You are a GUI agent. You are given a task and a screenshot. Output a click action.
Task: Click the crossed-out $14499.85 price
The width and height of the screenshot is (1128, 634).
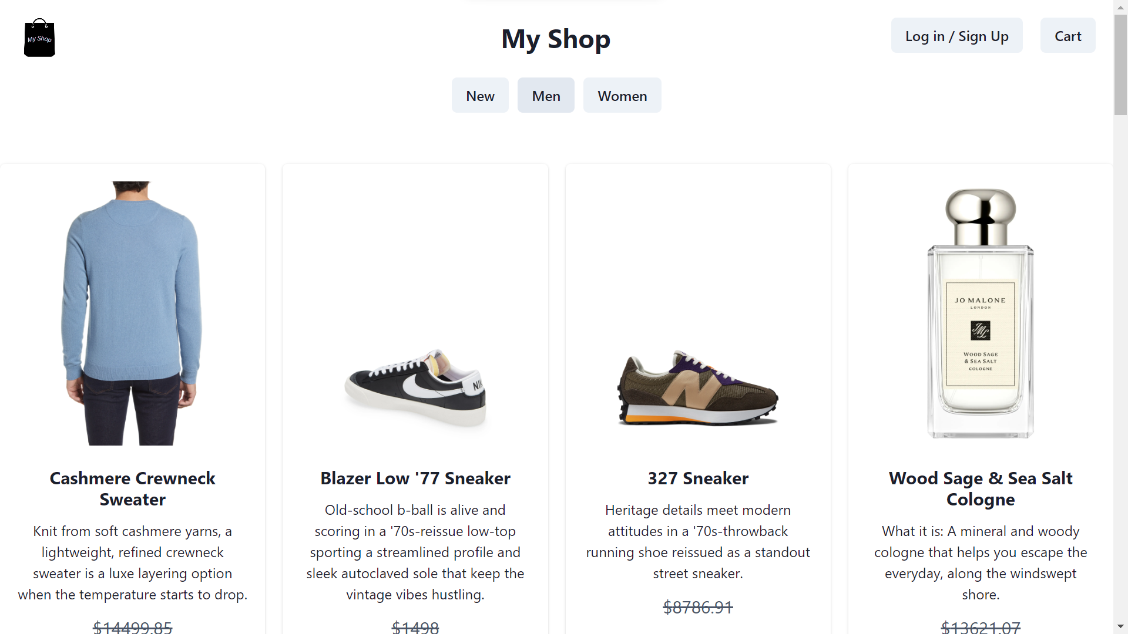click(132, 627)
